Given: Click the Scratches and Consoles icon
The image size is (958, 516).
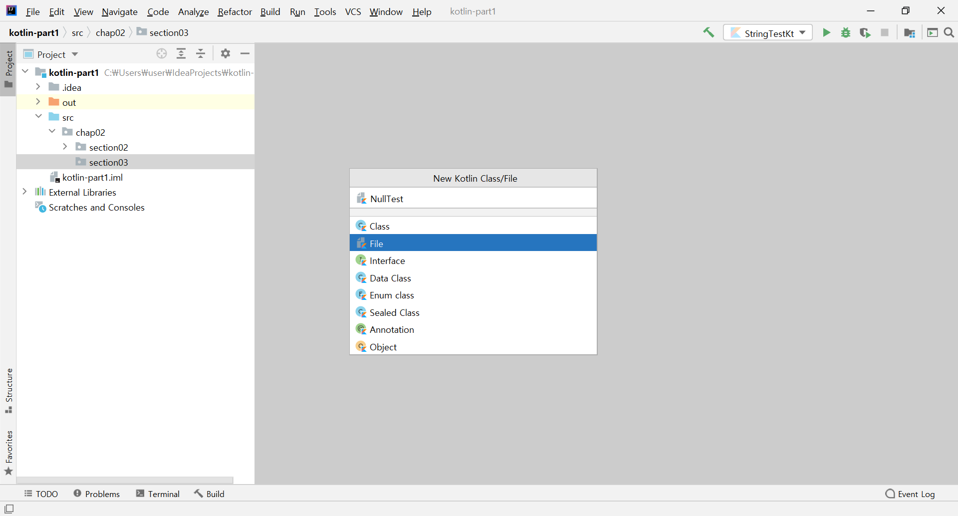Looking at the screenshot, I should click(40, 207).
